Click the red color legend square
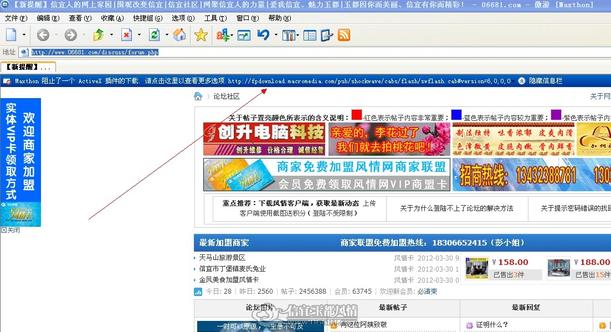The image size is (611, 332). 357,115
